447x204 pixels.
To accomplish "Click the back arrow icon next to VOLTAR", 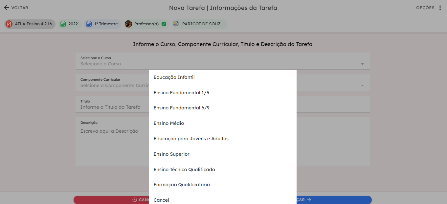I will pyautogui.click(x=6, y=8).
